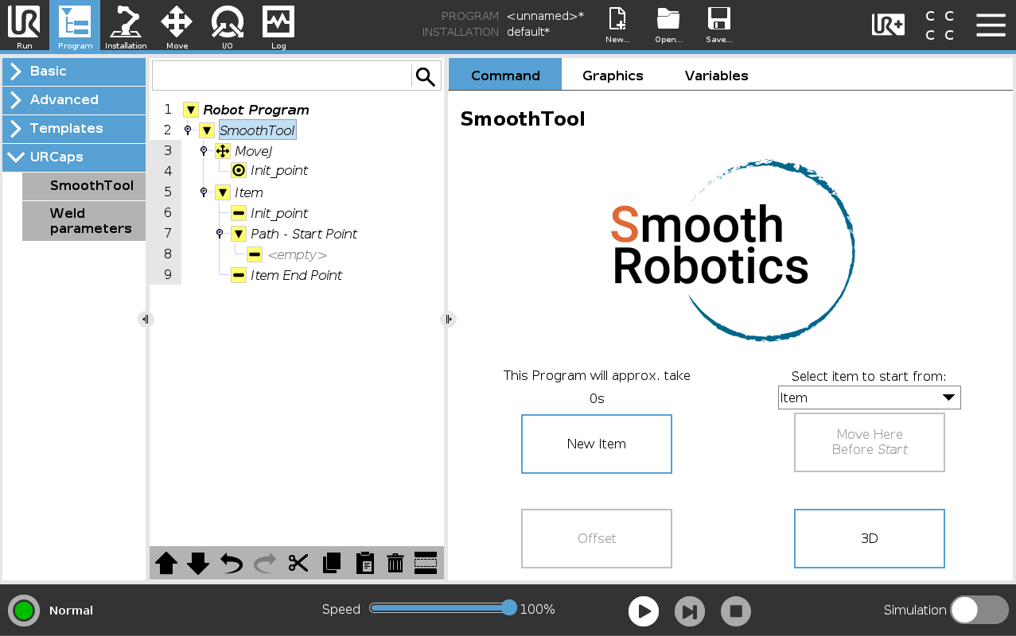Click the search magnifier icon
Image resolution: width=1016 pixels, height=636 pixels.
click(426, 76)
